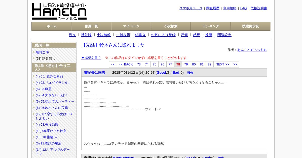The height and width of the screenshot is (158, 302).
Task: Jump to first page with <<
Action: tap(113, 64)
